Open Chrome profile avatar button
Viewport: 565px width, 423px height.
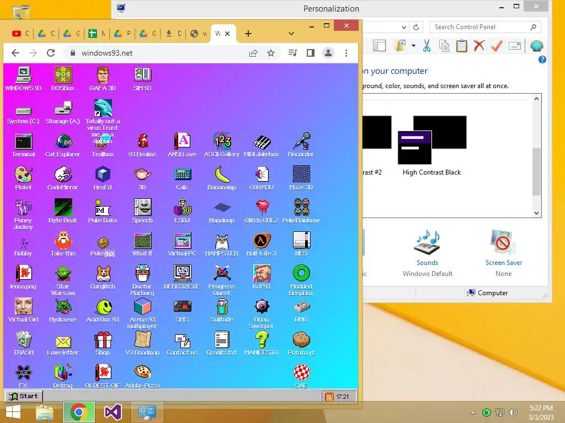[x=328, y=53]
